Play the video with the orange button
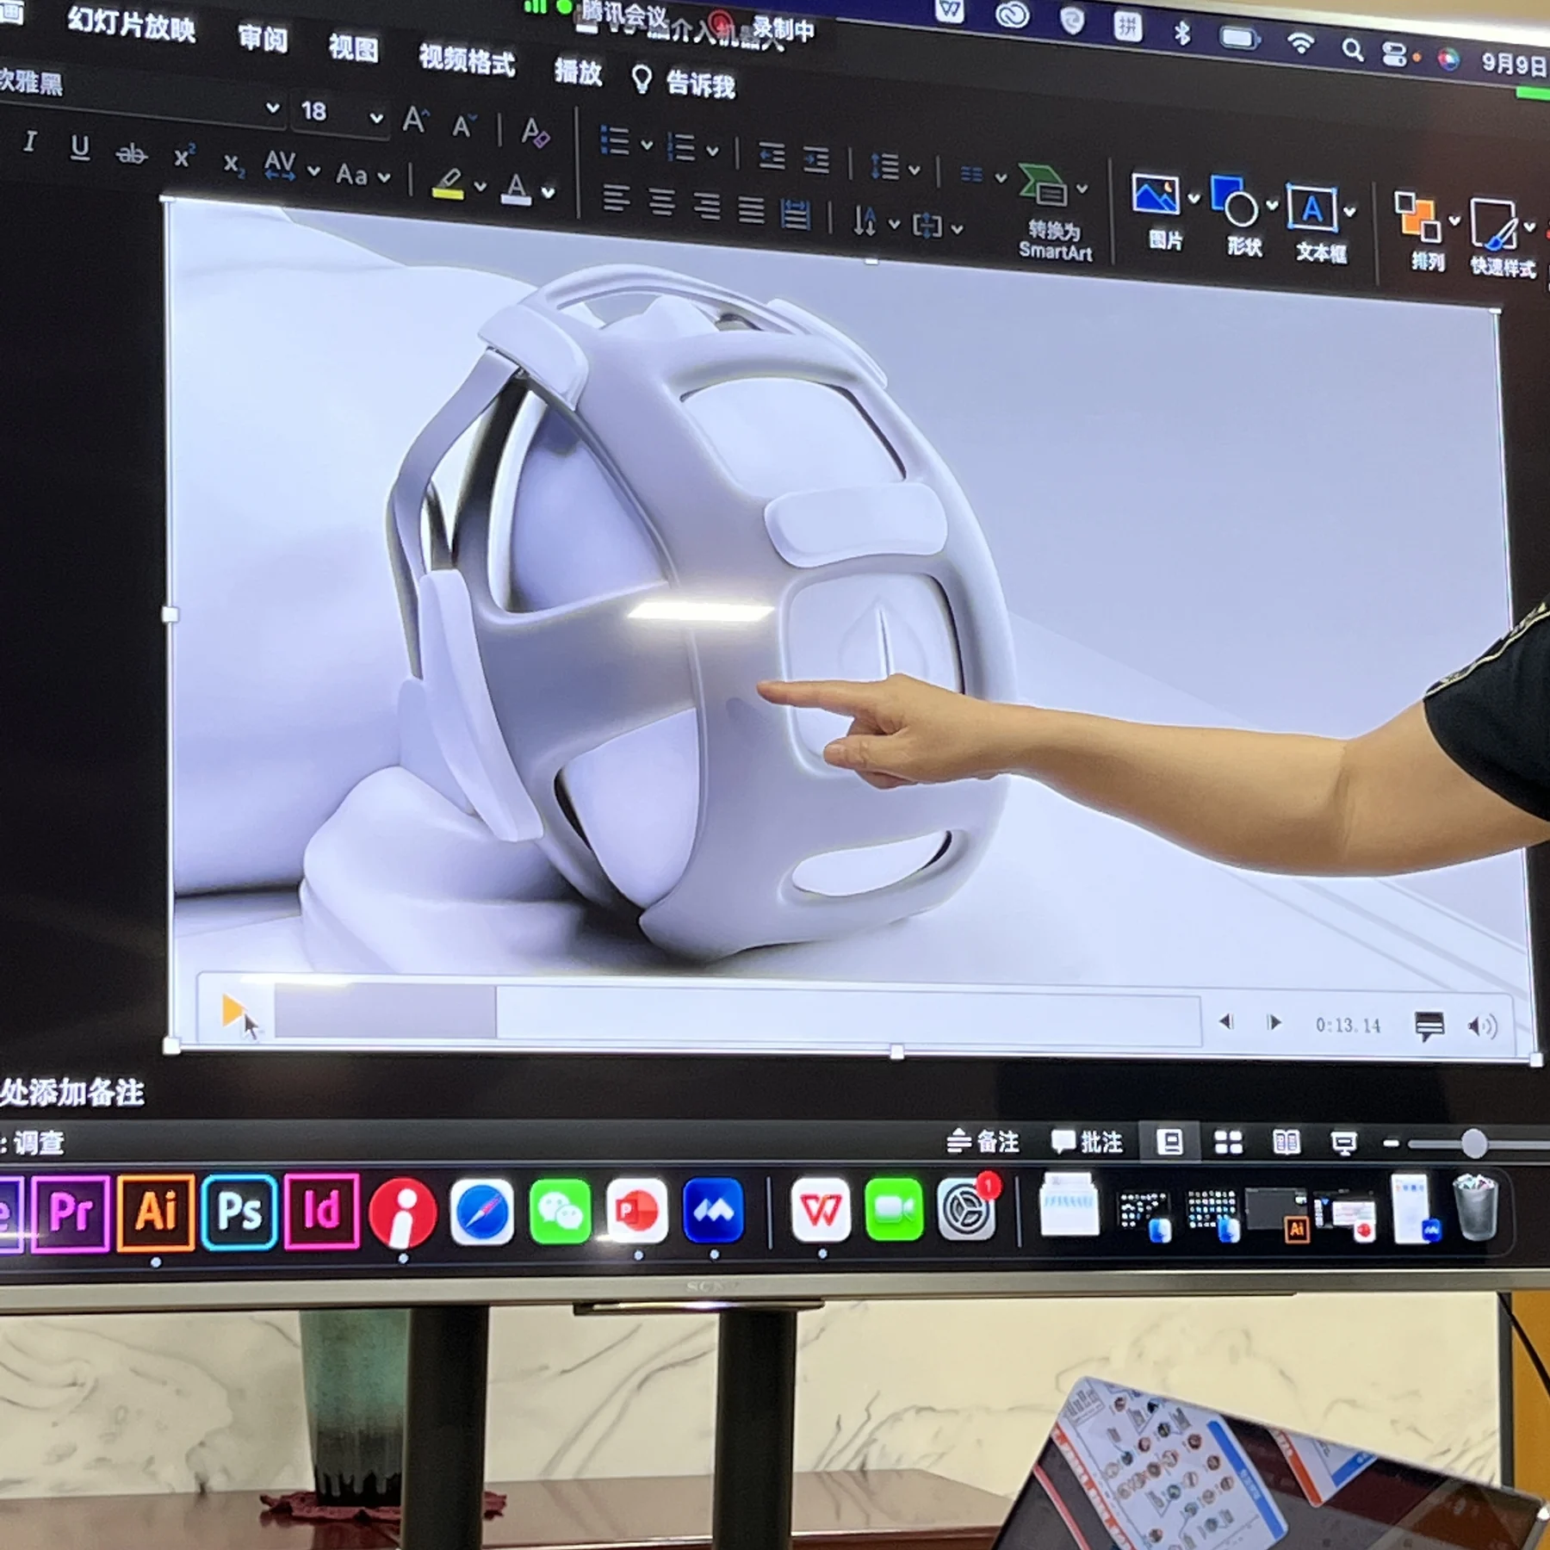The width and height of the screenshot is (1550, 1550). tap(232, 1010)
